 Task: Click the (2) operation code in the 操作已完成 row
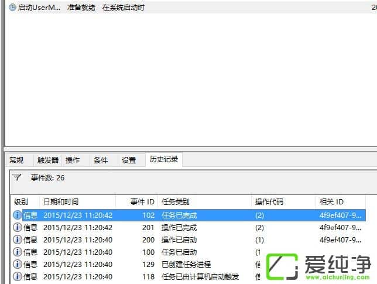click(x=259, y=227)
